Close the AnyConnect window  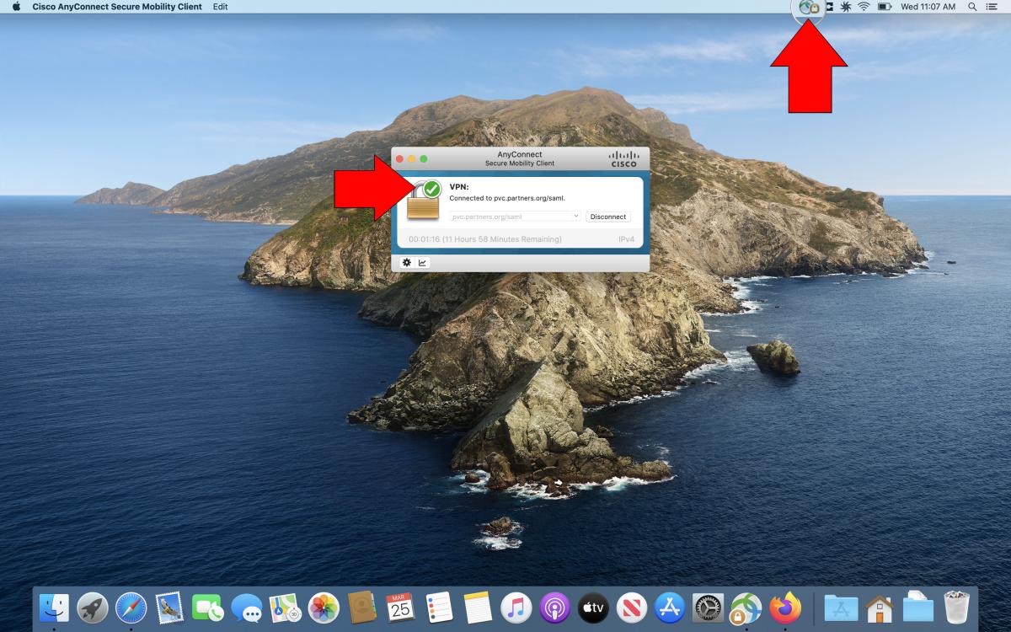pyautogui.click(x=400, y=158)
